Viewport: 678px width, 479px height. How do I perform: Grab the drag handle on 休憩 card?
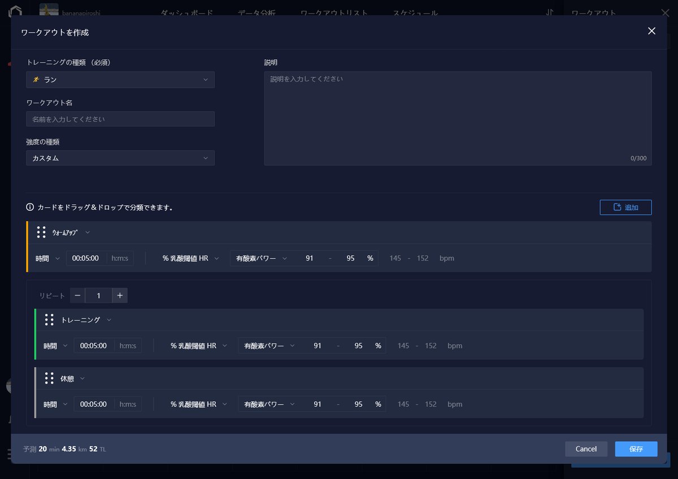pos(49,378)
